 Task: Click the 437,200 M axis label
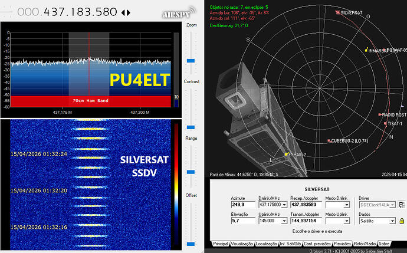(140, 113)
